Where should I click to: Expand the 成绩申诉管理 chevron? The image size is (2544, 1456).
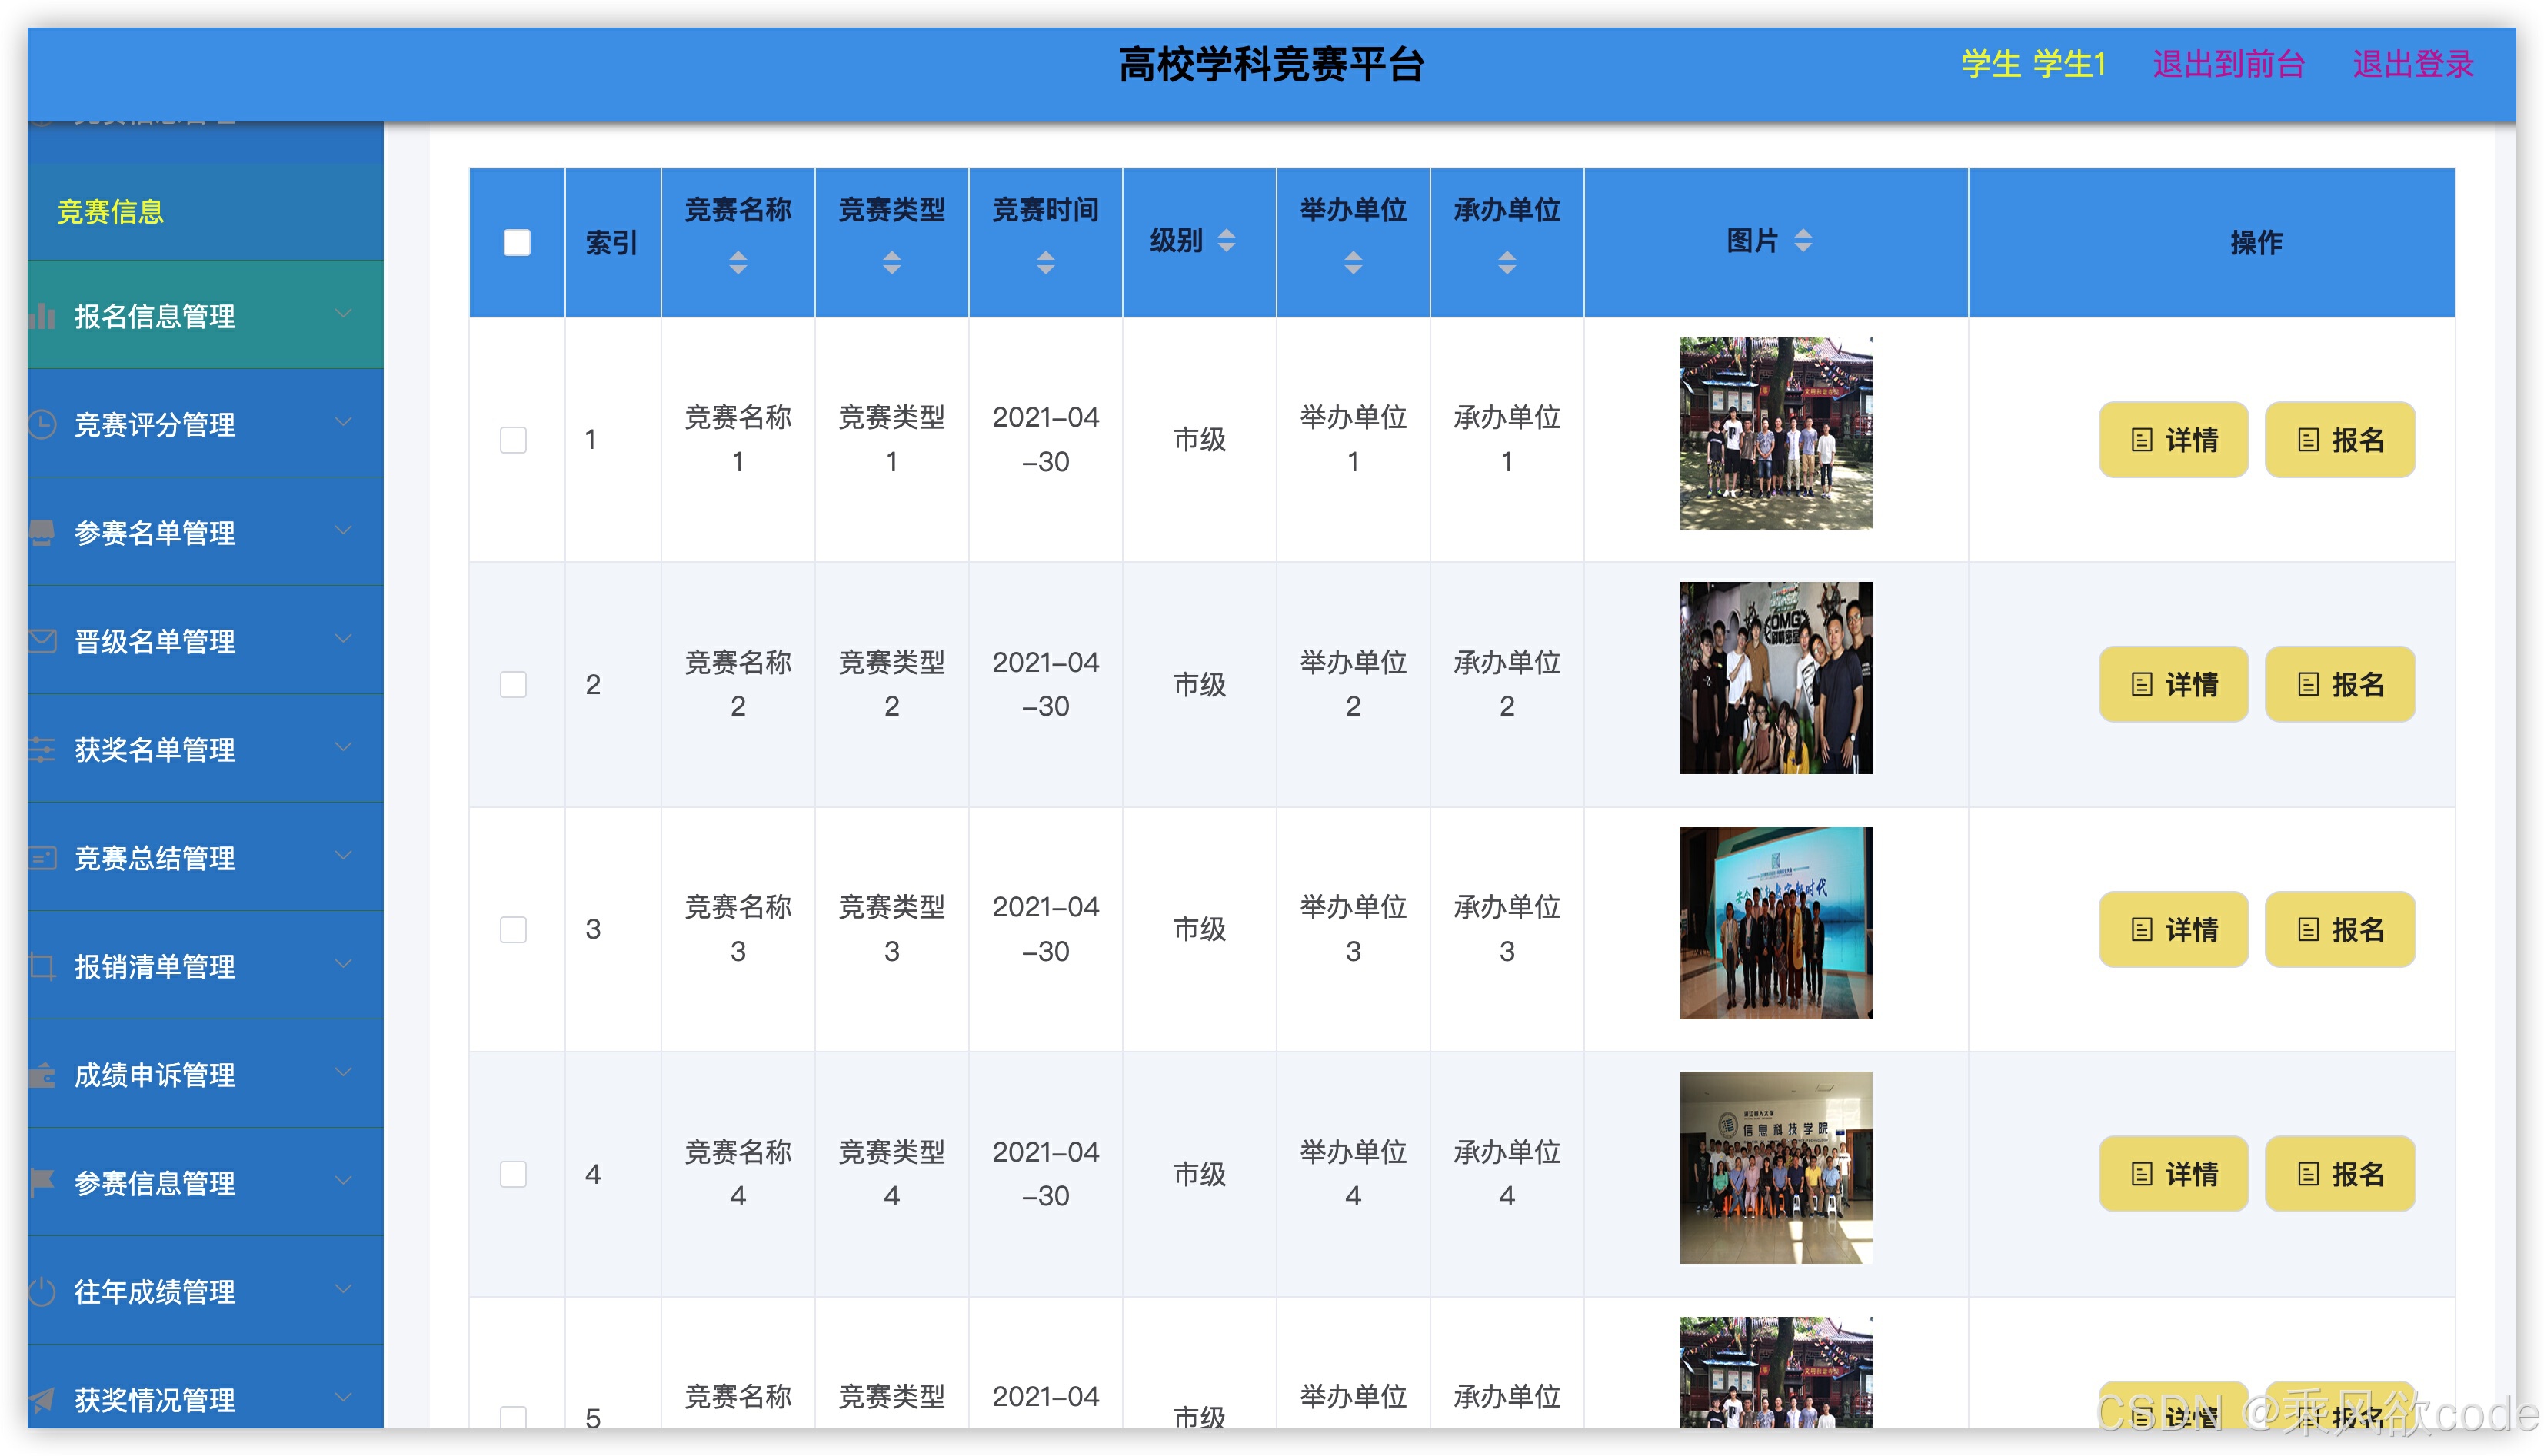343,1073
